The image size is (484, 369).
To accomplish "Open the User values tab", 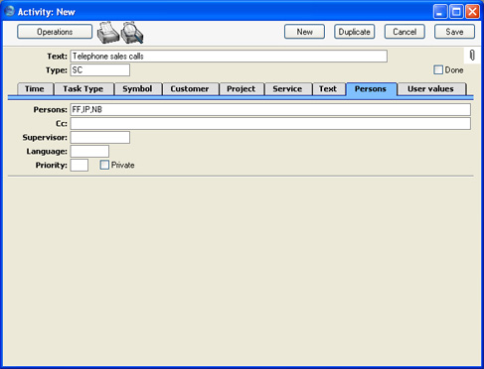I will pos(430,89).
